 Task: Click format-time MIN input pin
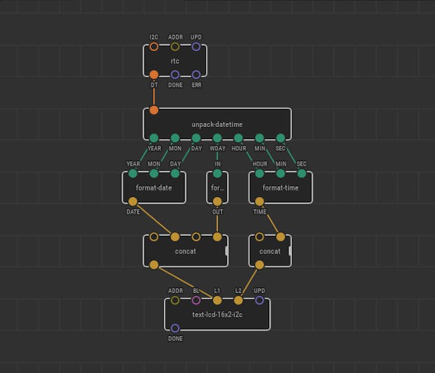tap(281, 173)
